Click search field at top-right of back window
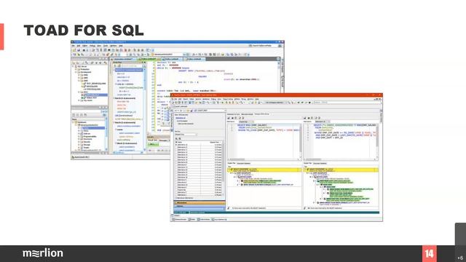The height and width of the screenshot is (262, 466). [x=264, y=46]
